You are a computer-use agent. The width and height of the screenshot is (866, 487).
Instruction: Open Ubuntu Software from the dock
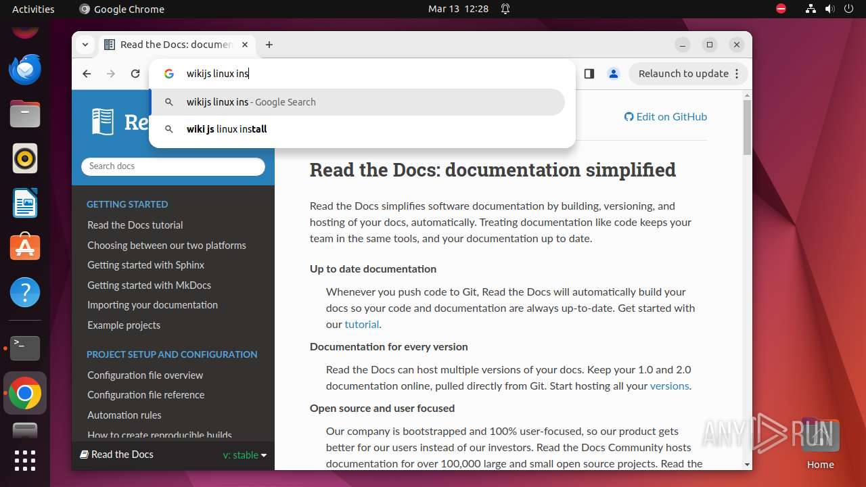pyautogui.click(x=25, y=248)
